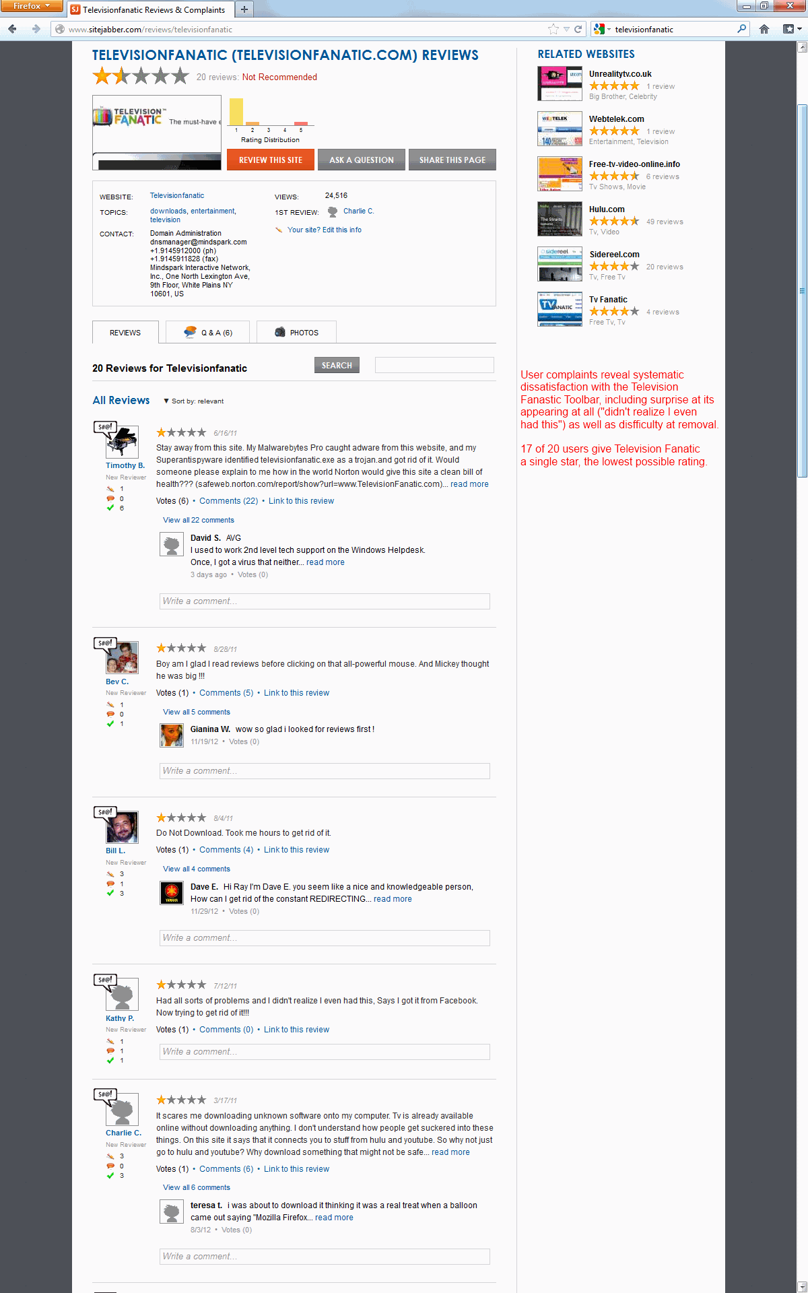Open the Kathy P. reviewer profile link
808x1293 pixels.
(x=120, y=1018)
